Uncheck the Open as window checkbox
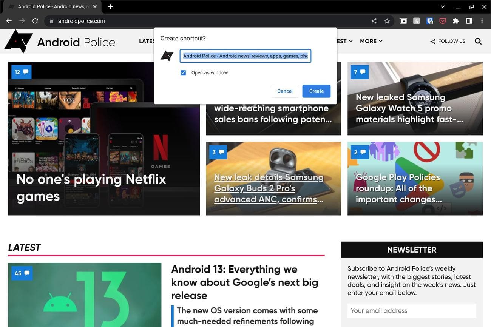 pos(183,73)
